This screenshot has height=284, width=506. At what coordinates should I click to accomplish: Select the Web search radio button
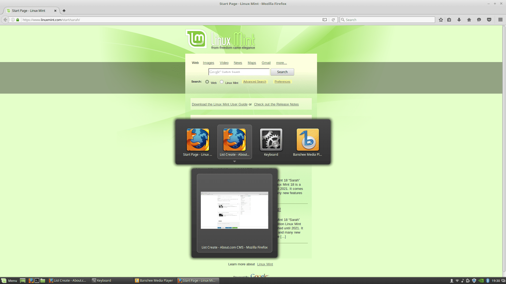pyautogui.click(x=207, y=82)
